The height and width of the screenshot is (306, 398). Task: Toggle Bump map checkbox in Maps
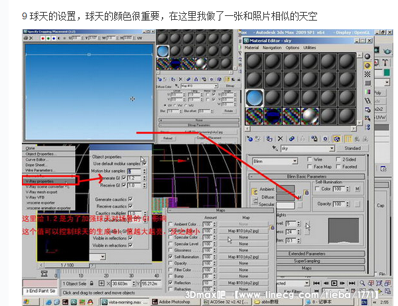[x=171, y=275]
